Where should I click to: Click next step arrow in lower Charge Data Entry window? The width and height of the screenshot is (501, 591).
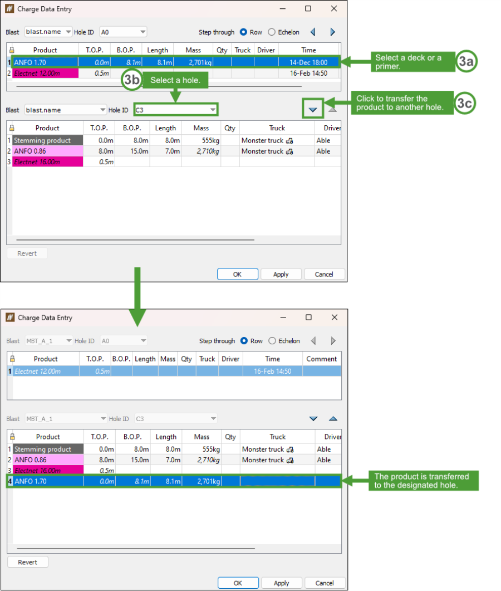333,341
